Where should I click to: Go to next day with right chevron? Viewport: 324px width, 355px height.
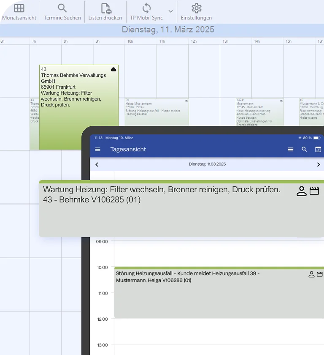point(318,164)
